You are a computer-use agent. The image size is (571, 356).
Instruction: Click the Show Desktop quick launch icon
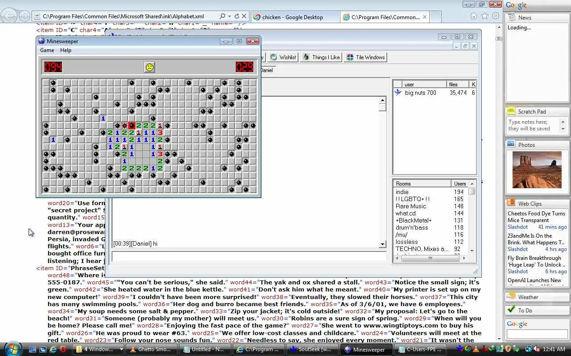click(33, 349)
